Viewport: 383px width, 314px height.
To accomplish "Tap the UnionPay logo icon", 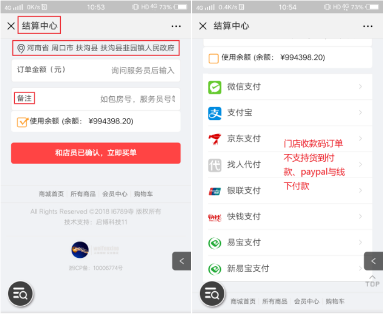I will (x=214, y=191).
